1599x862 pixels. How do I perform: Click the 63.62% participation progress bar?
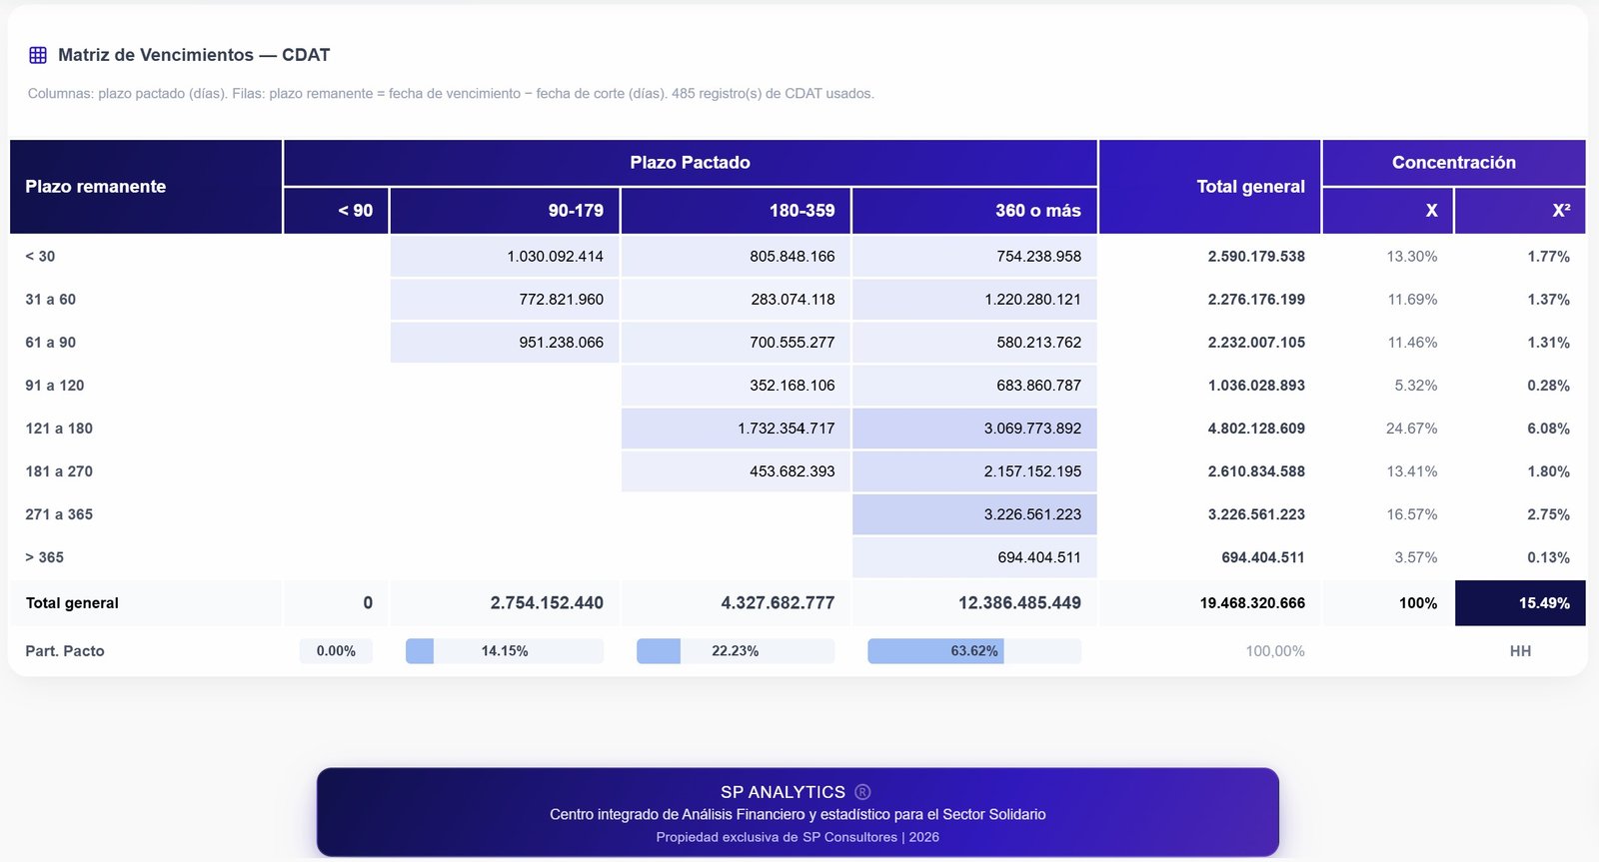(x=974, y=651)
